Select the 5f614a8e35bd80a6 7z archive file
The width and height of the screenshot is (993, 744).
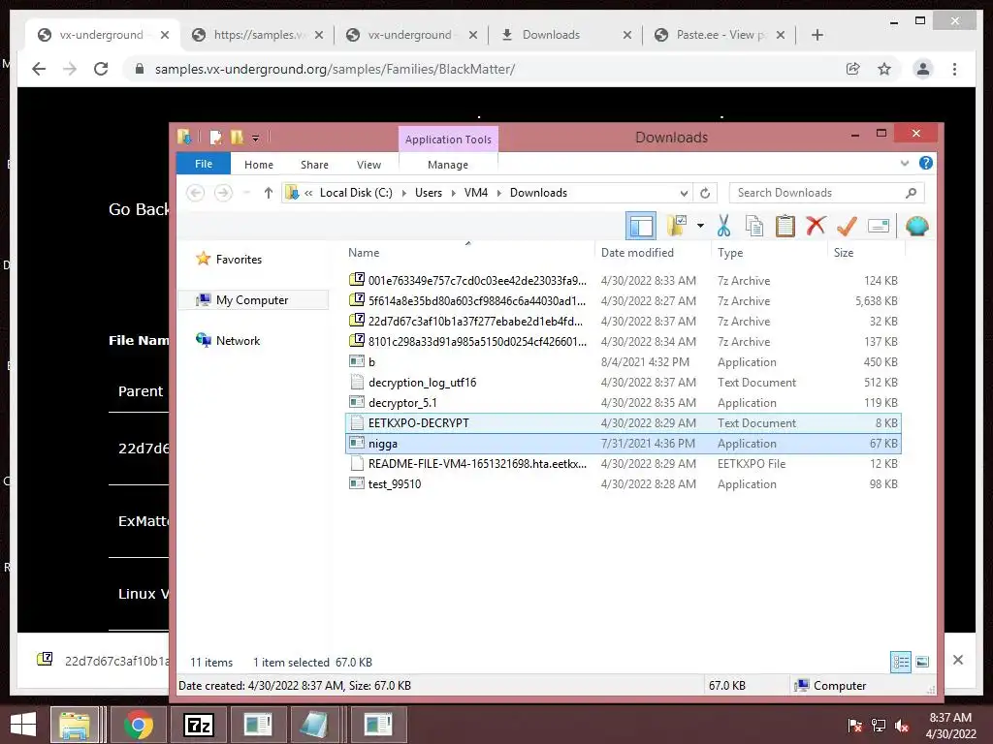coord(624,300)
